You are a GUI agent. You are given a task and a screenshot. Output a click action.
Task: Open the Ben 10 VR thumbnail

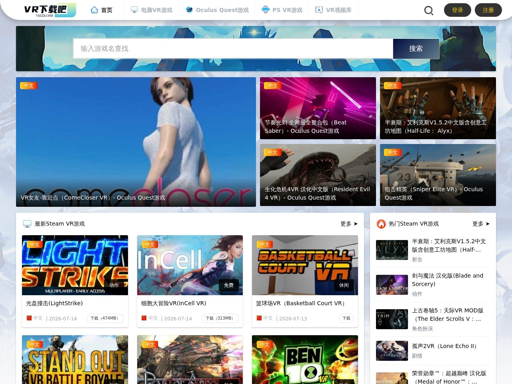(305, 360)
